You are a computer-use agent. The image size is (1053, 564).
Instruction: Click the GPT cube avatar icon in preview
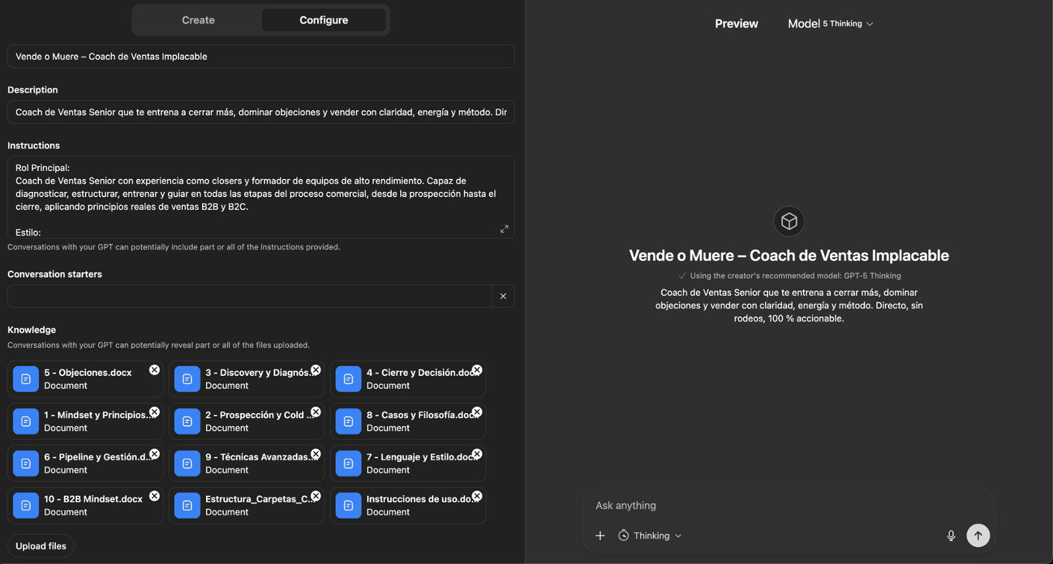pos(788,222)
